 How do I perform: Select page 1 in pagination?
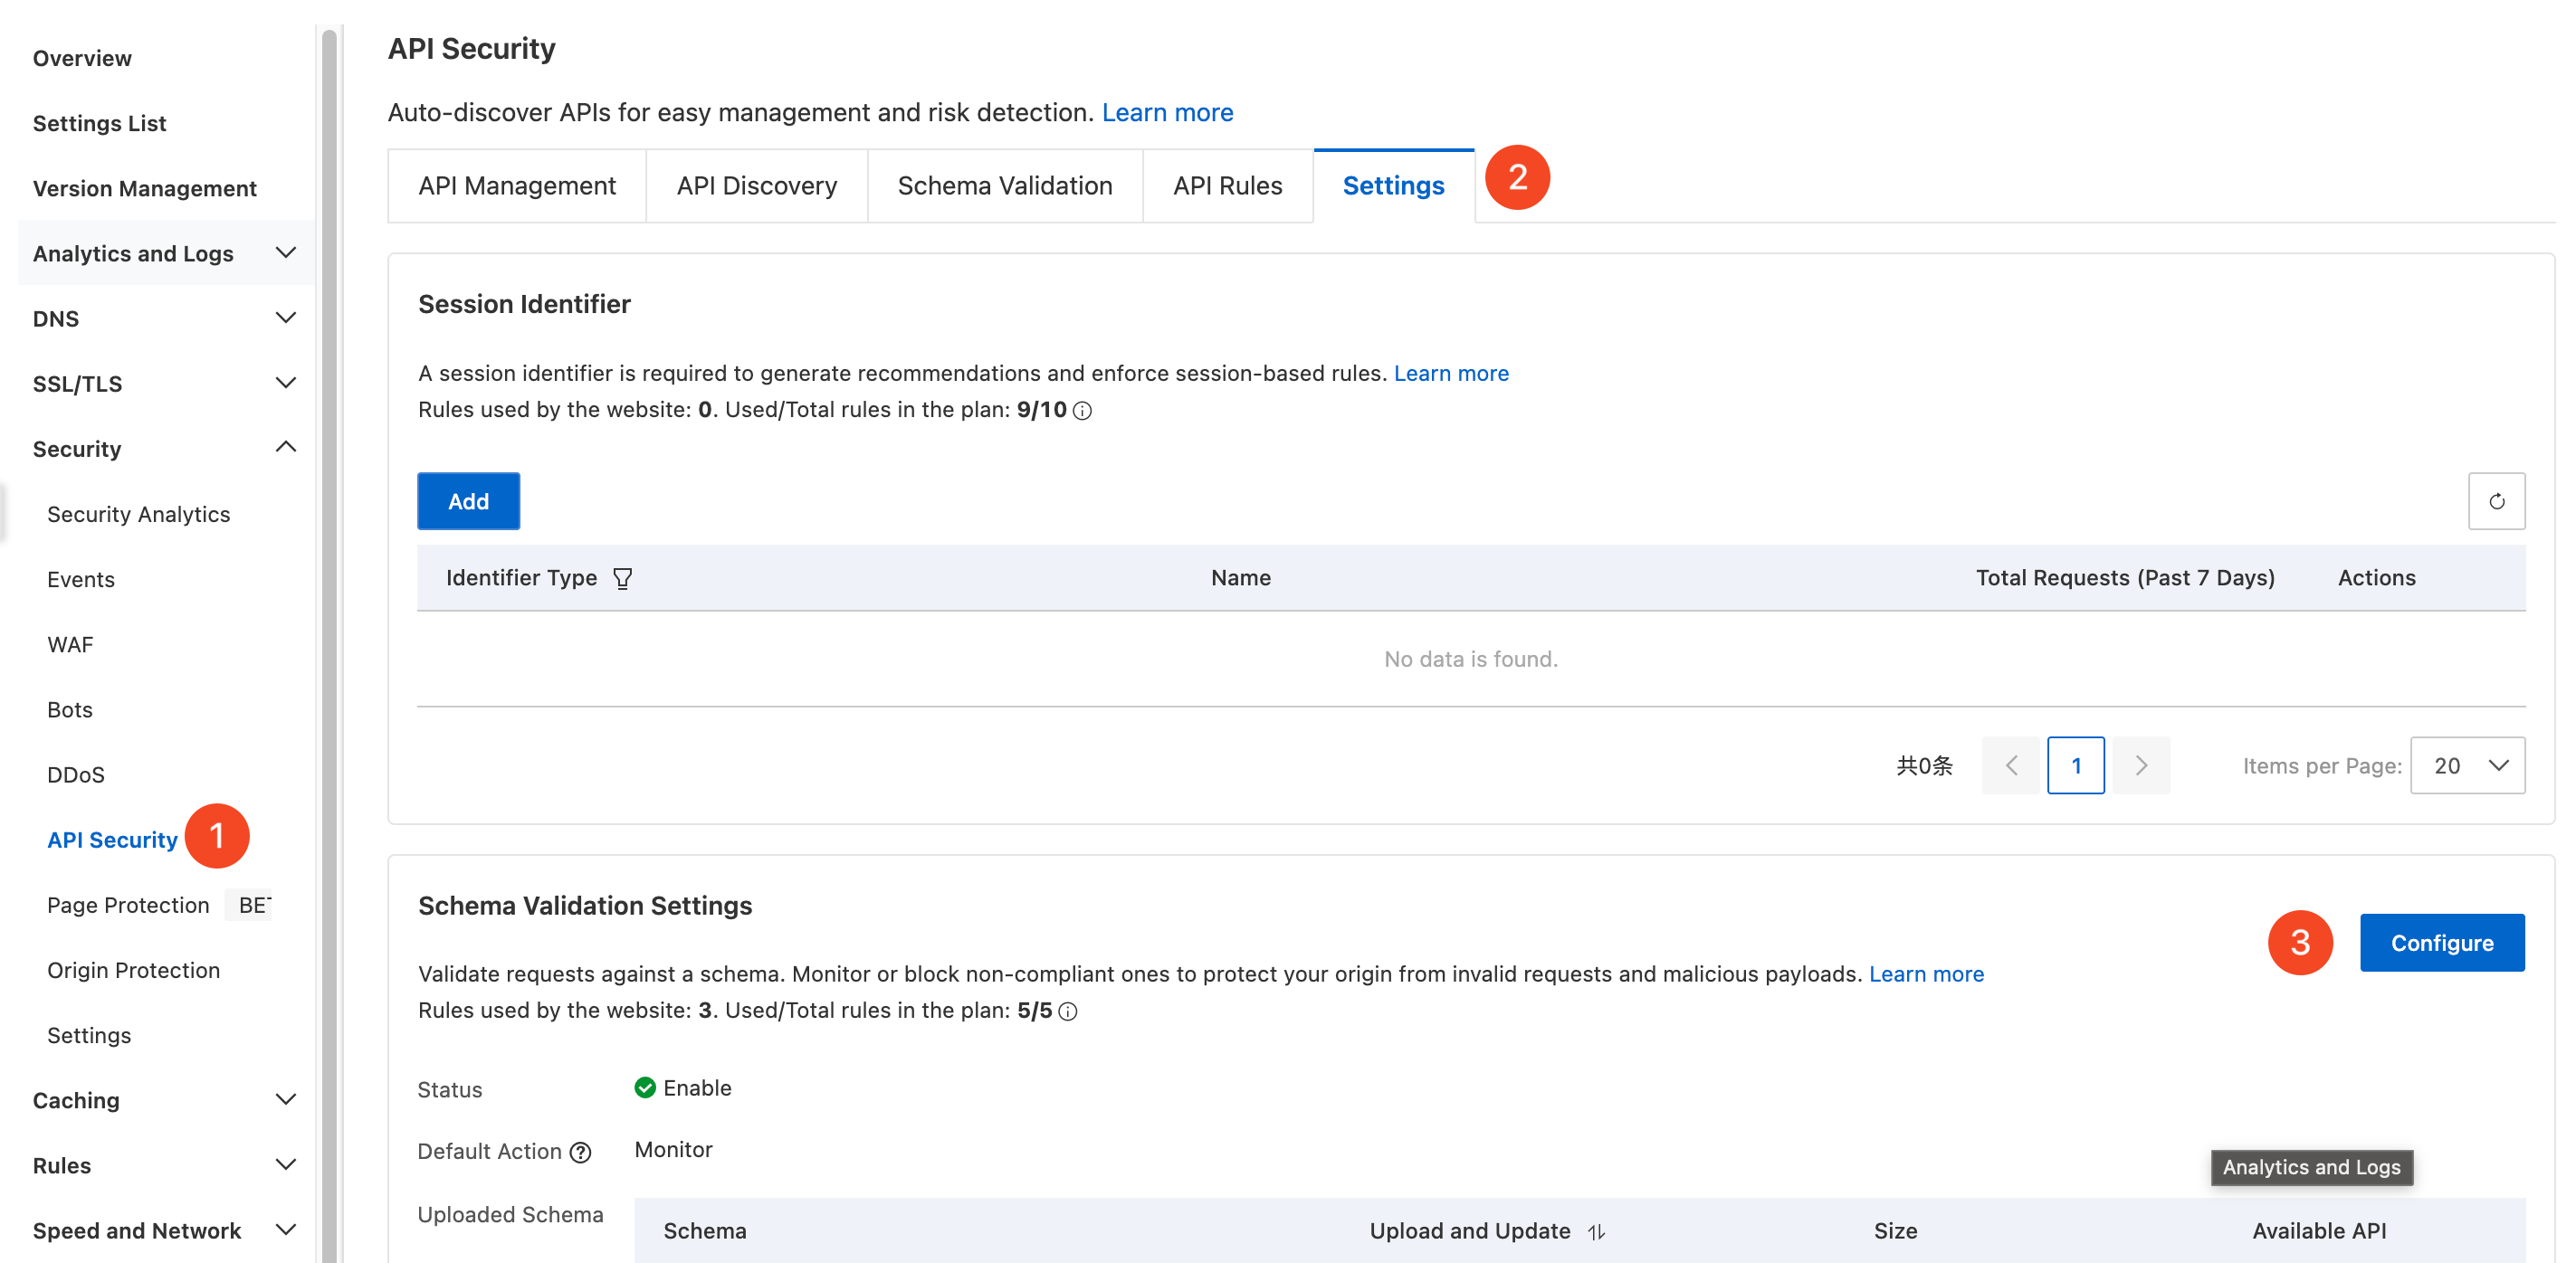point(2075,765)
